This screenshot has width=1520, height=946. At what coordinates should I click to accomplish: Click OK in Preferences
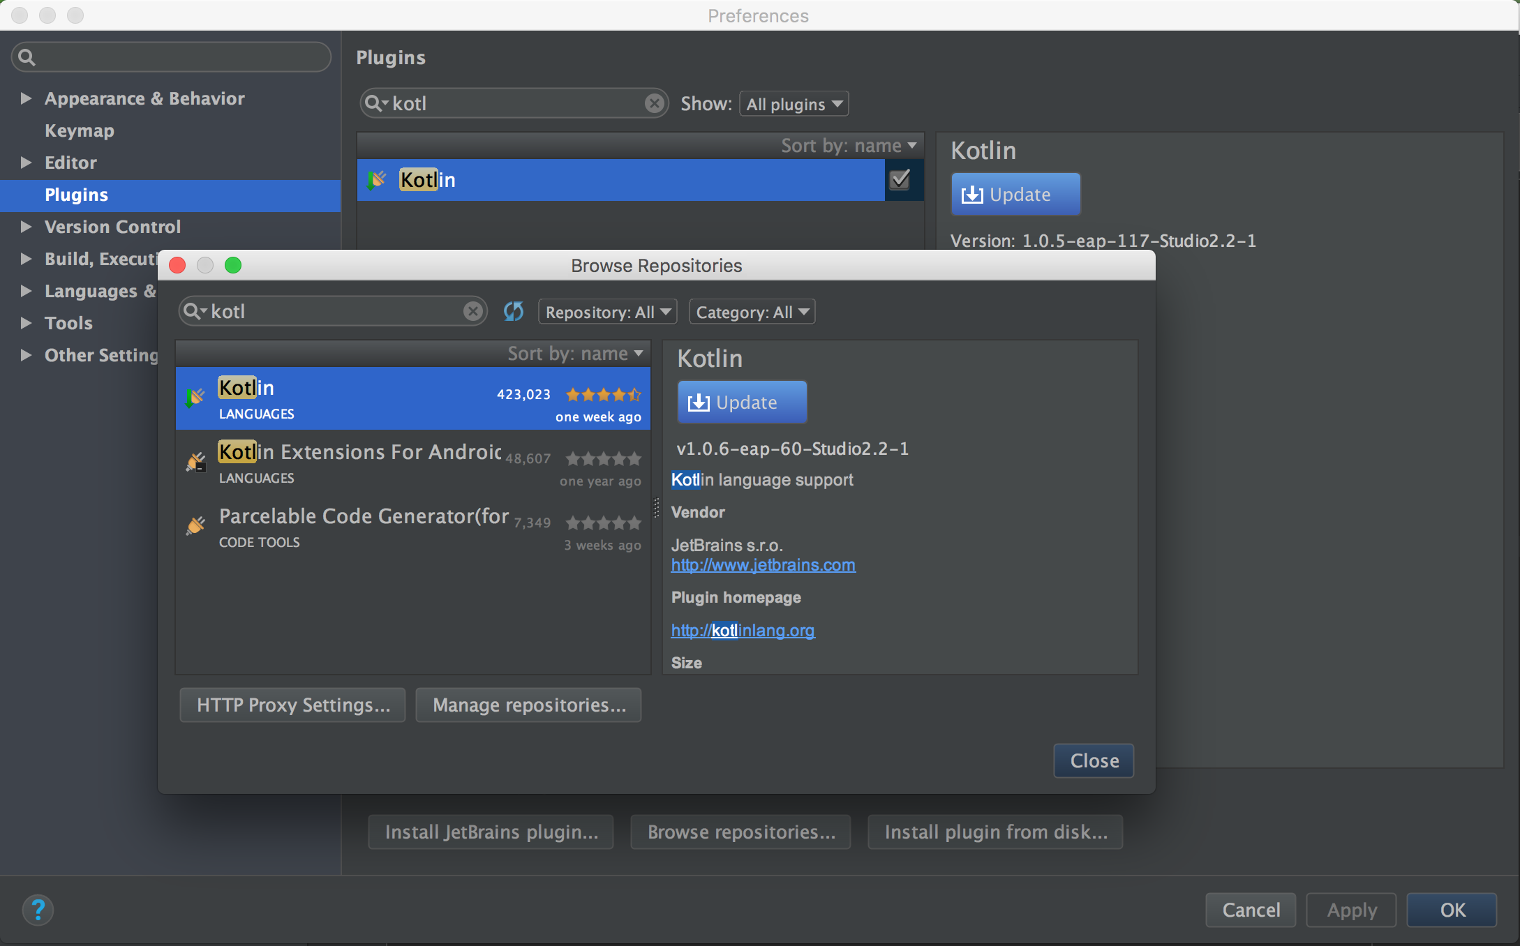click(1452, 910)
